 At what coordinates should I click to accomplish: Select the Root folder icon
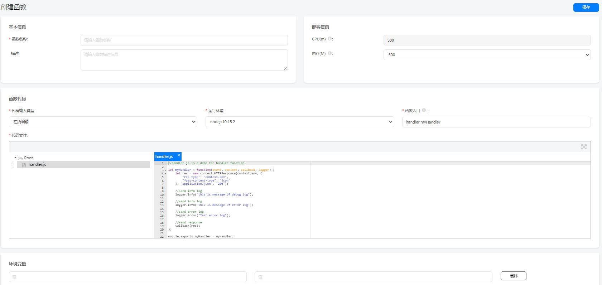click(x=20, y=158)
